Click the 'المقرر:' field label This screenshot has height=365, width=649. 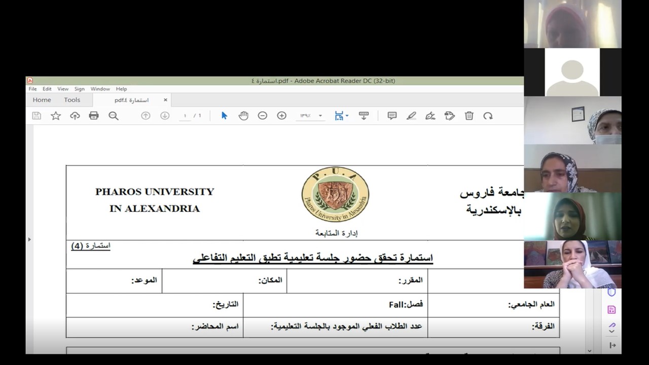pyautogui.click(x=410, y=280)
